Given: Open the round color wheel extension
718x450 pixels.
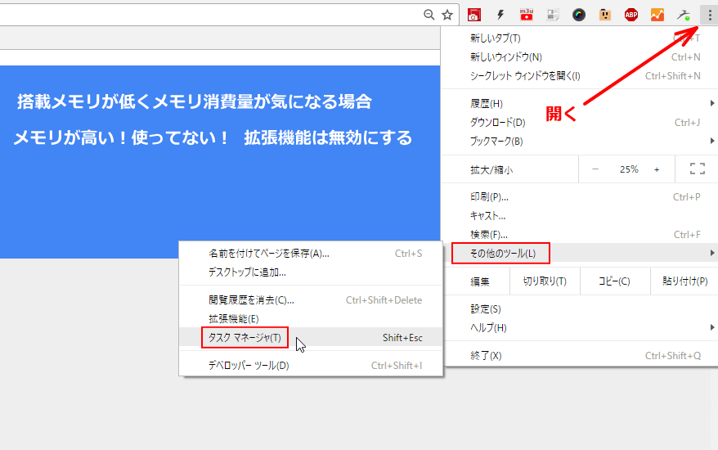Looking at the screenshot, I should point(579,15).
